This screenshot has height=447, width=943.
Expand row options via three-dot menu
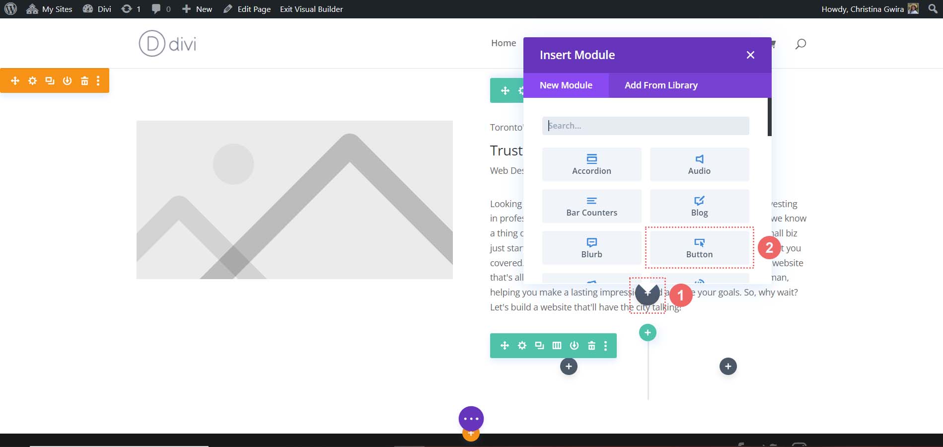(x=604, y=345)
